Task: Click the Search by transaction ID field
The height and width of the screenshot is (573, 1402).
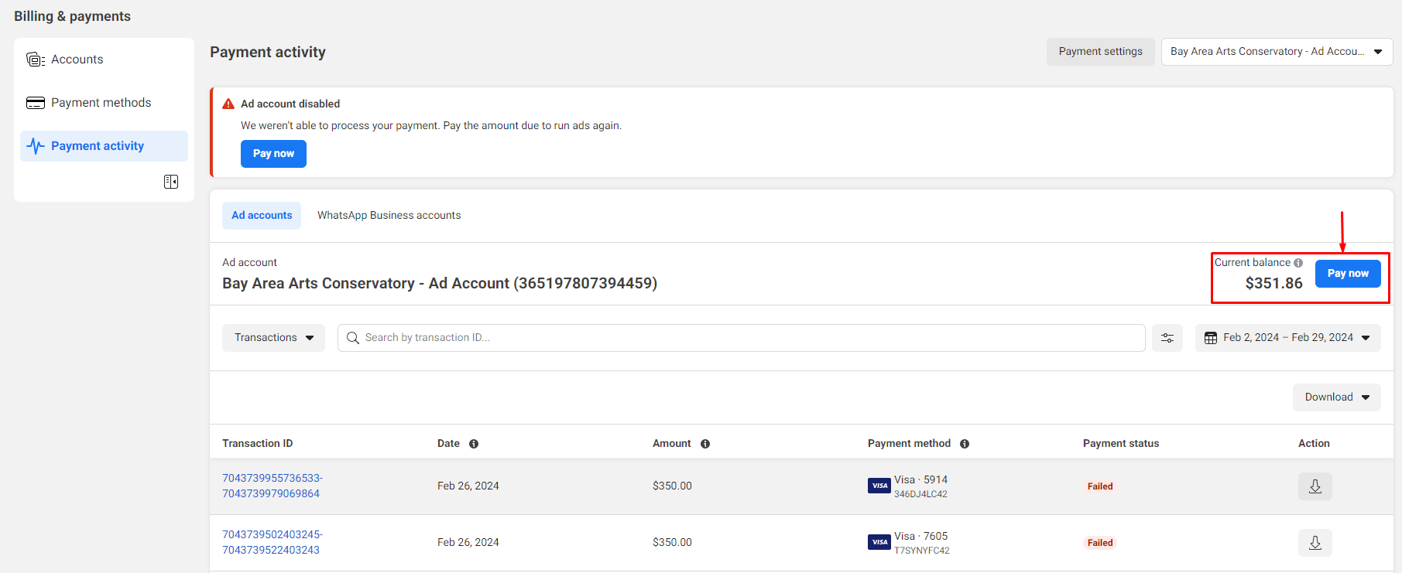Action: click(741, 338)
